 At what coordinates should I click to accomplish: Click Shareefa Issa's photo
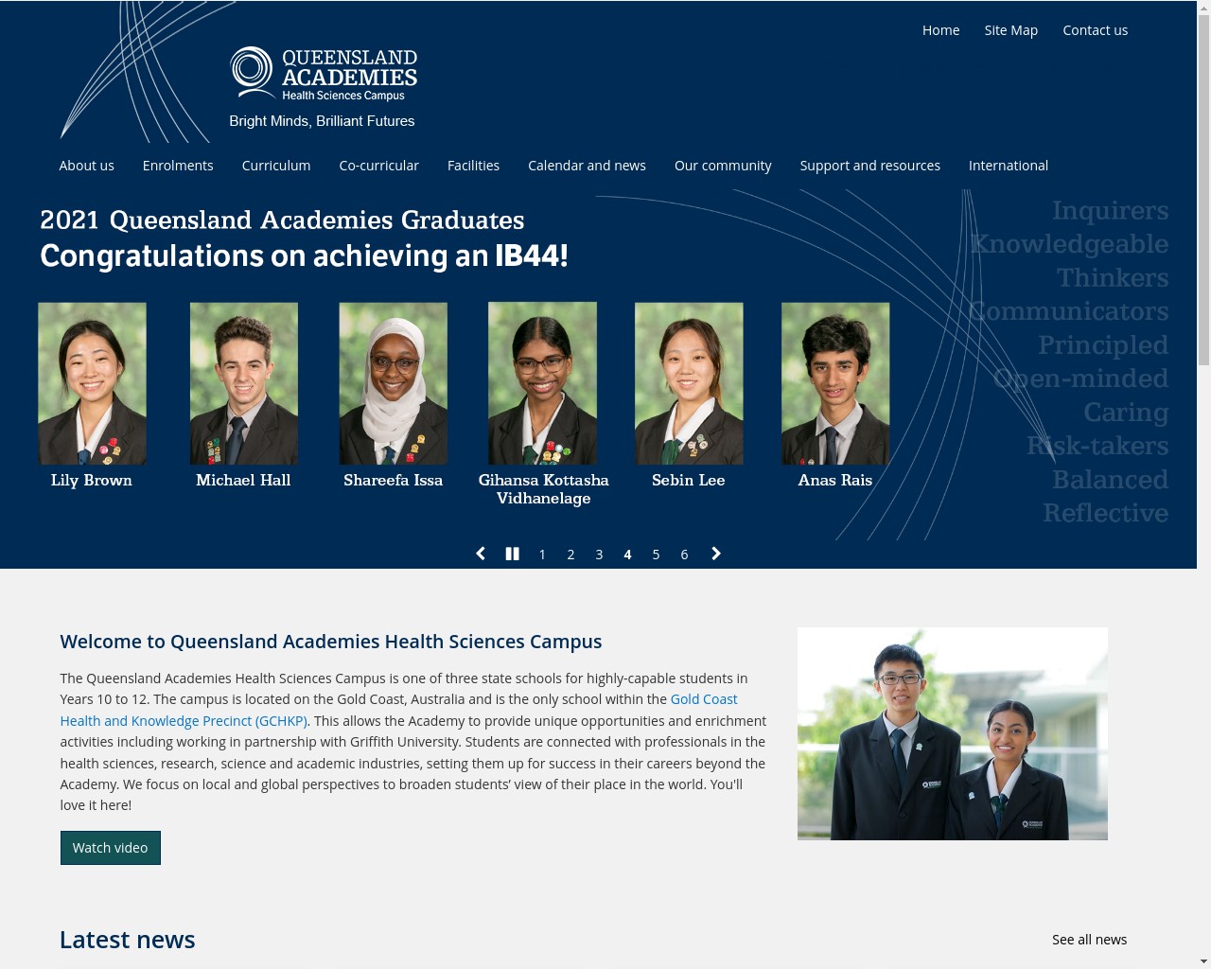[x=393, y=383]
